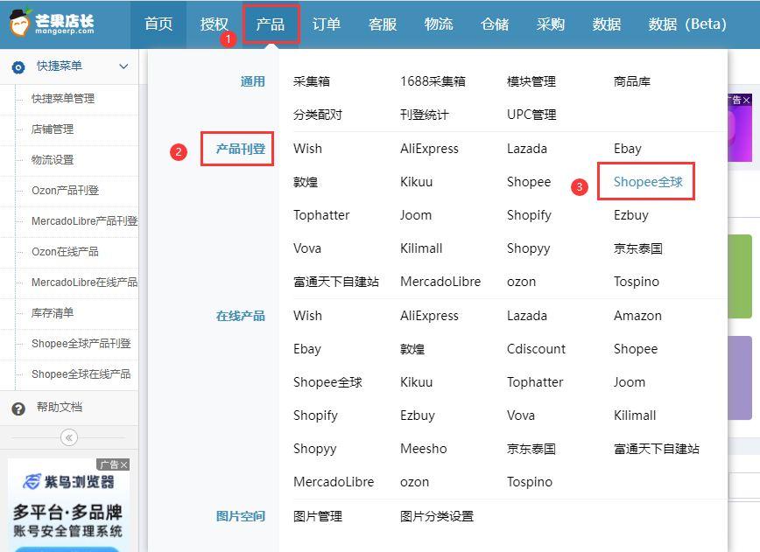
Task: Click the mangoerp.com mascot logo
Action: (x=20, y=23)
